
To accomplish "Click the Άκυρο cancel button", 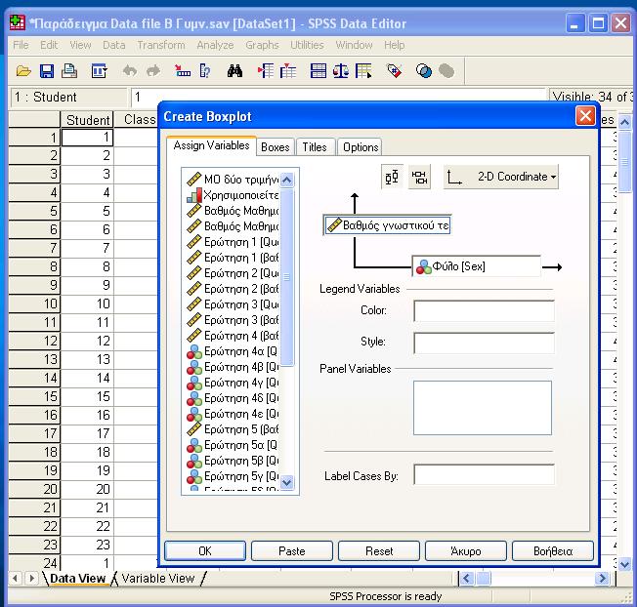I will pyautogui.click(x=466, y=551).
